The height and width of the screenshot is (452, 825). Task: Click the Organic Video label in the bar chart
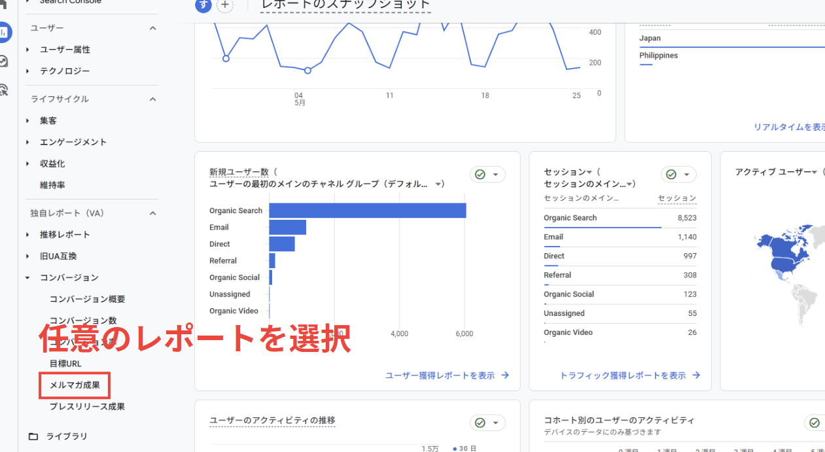pyautogui.click(x=234, y=311)
